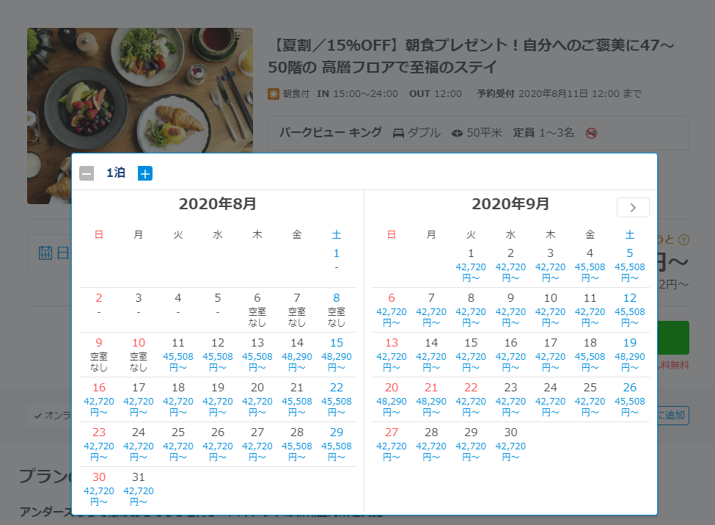Pick Saturday August 22

point(337,399)
